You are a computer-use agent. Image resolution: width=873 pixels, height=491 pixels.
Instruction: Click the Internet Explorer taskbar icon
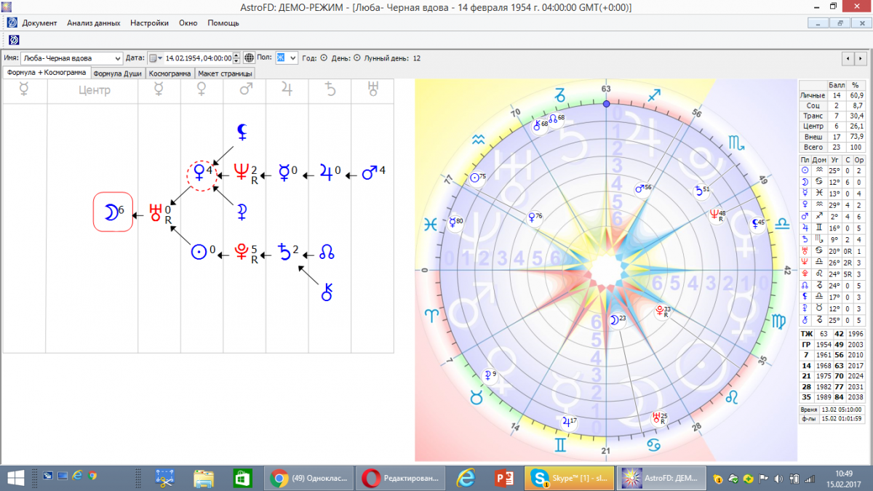[x=466, y=478]
